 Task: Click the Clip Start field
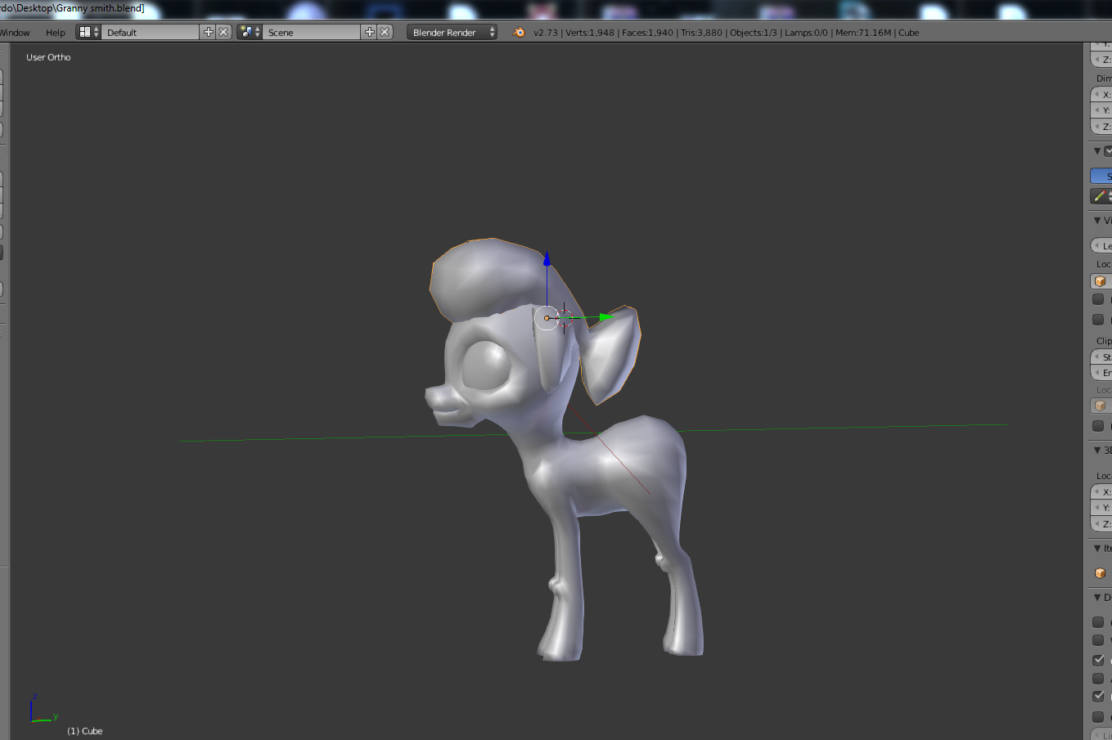click(1101, 357)
